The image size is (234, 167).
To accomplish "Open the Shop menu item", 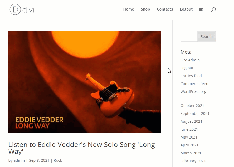I will 145,9.
